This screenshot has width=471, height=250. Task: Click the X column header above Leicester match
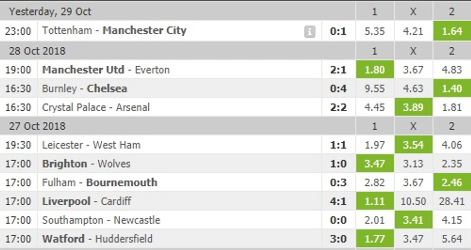[413, 126]
